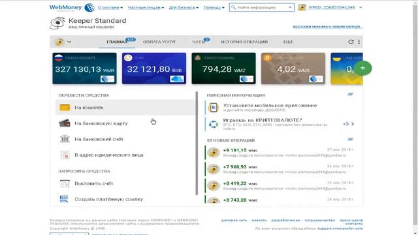Image resolution: width=418 pixels, height=235 pixels.
Task: Click the support.wmtransfer.com link
Action: 340,228
